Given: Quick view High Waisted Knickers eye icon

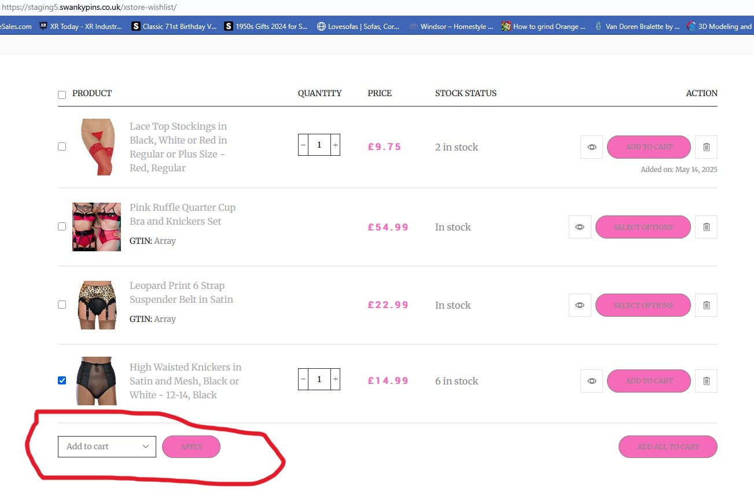Looking at the screenshot, I should (x=591, y=381).
